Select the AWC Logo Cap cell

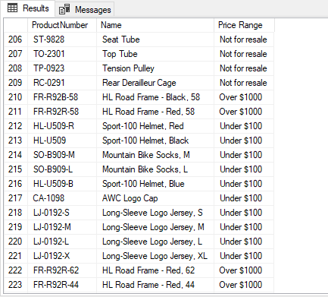(155, 198)
